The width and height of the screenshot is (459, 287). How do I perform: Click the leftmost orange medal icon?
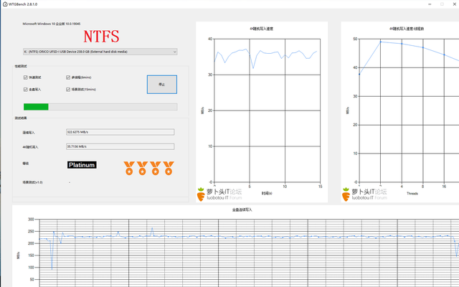[x=129, y=168]
